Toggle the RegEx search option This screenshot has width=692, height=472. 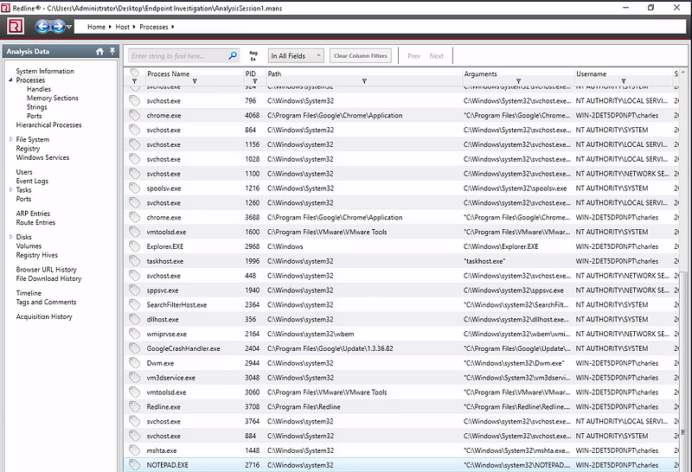tap(253, 55)
